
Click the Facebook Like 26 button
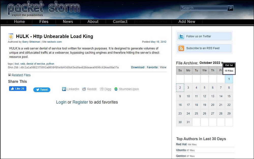[x=18, y=89]
